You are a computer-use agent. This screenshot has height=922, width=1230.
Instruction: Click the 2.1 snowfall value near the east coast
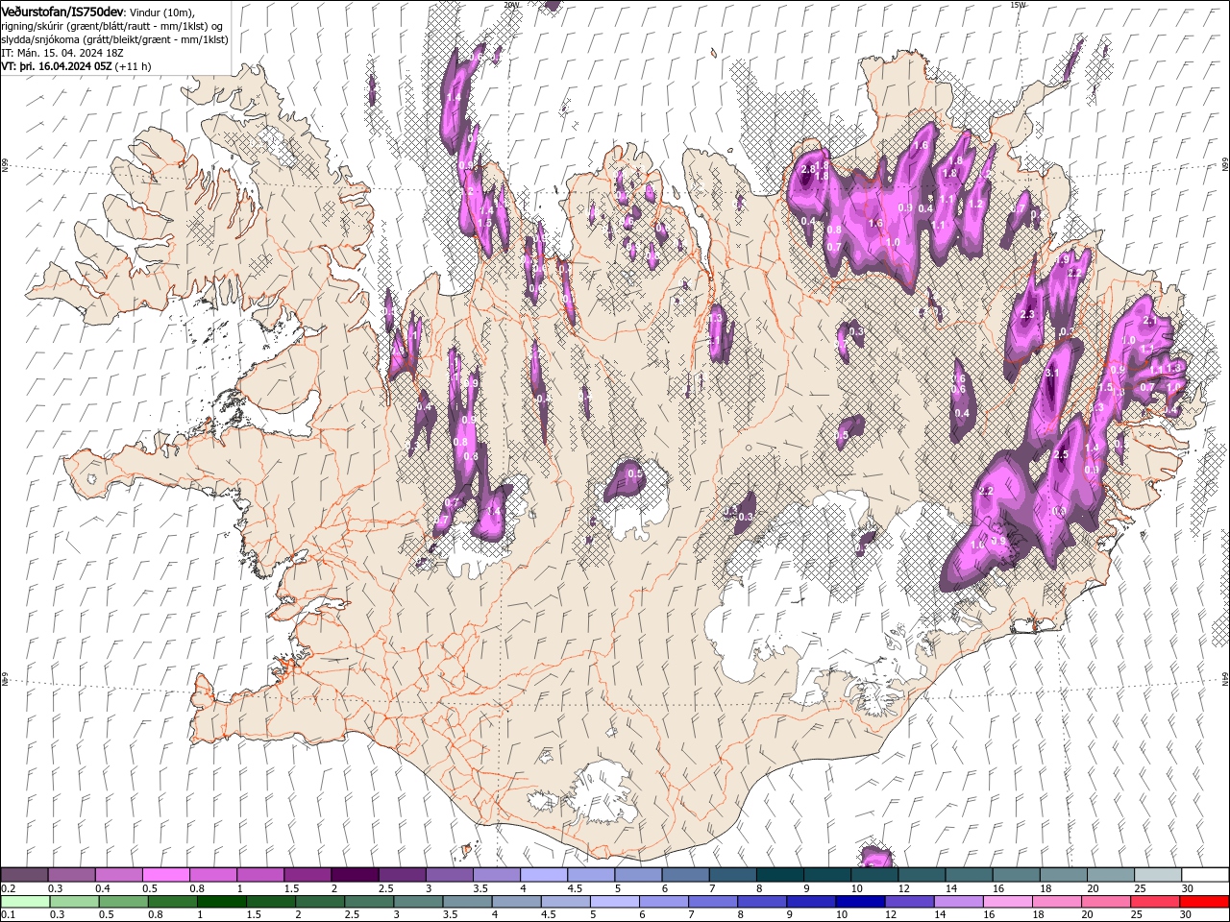point(1149,321)
